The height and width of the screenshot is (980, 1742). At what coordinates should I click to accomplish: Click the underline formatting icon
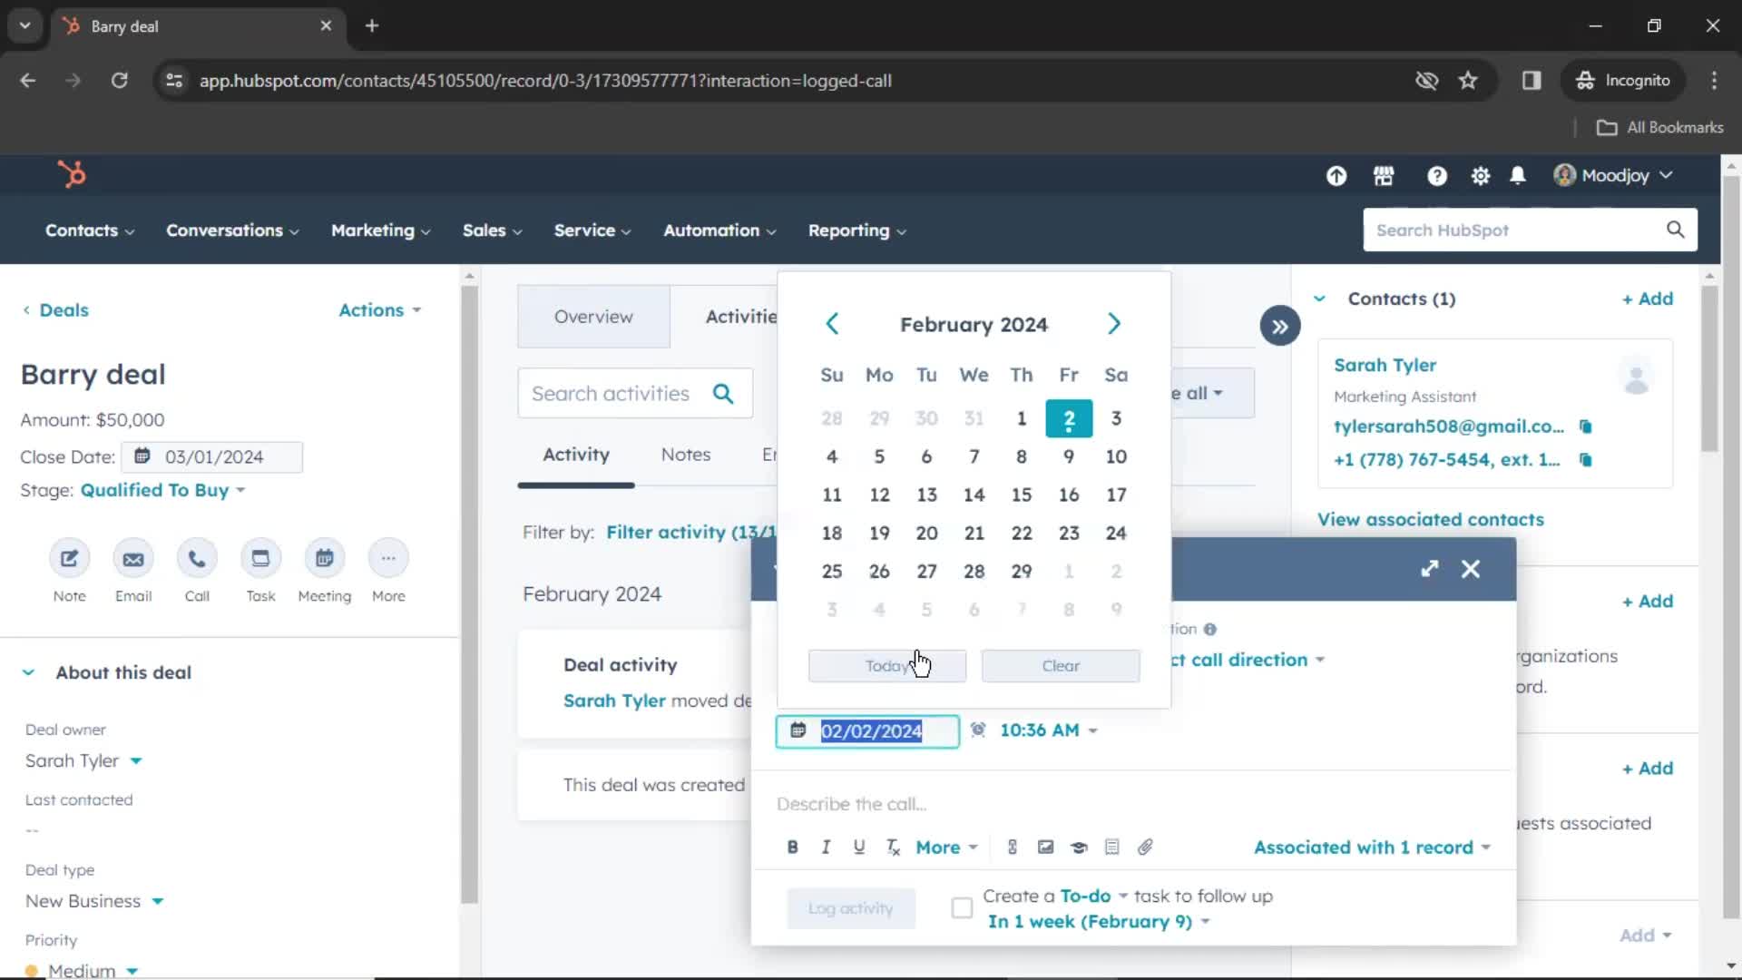pyautogui.click(x=859, y=848)
